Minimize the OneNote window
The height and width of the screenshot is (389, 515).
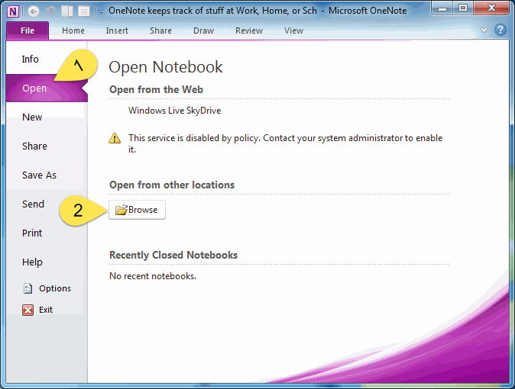[x=442, y=8]
